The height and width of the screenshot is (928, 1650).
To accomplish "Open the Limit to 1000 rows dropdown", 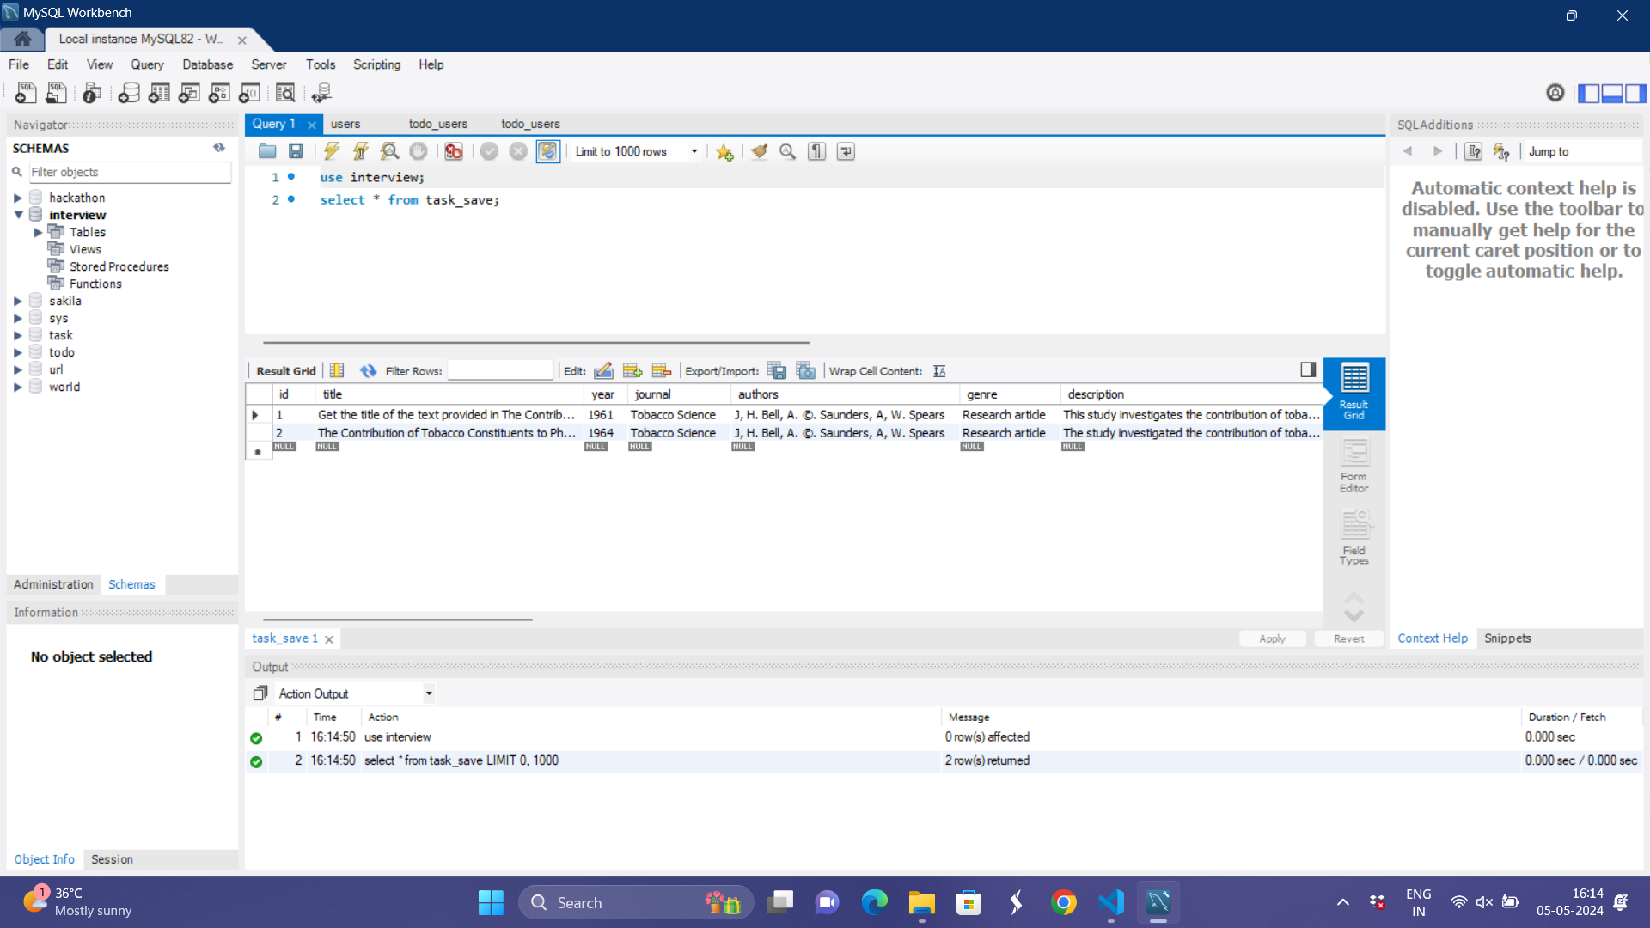I will (694, 151).
